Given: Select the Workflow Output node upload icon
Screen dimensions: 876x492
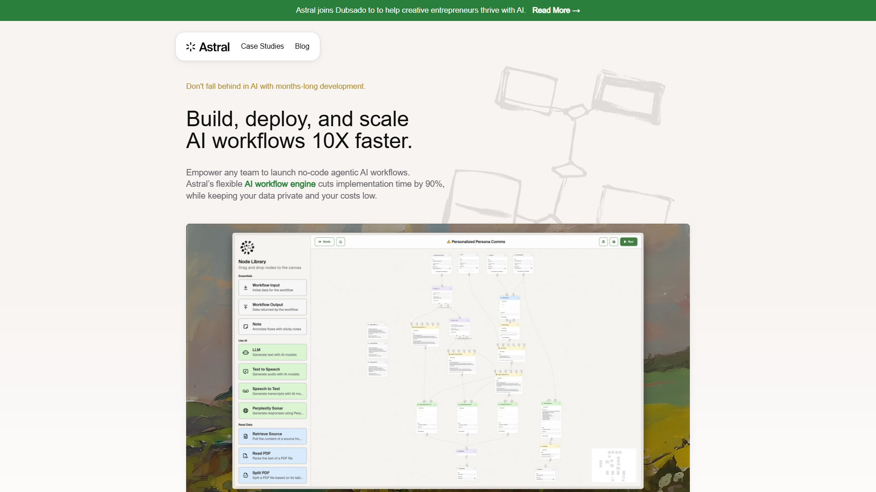Looking at the screenshot, I should tap(245, 307).
